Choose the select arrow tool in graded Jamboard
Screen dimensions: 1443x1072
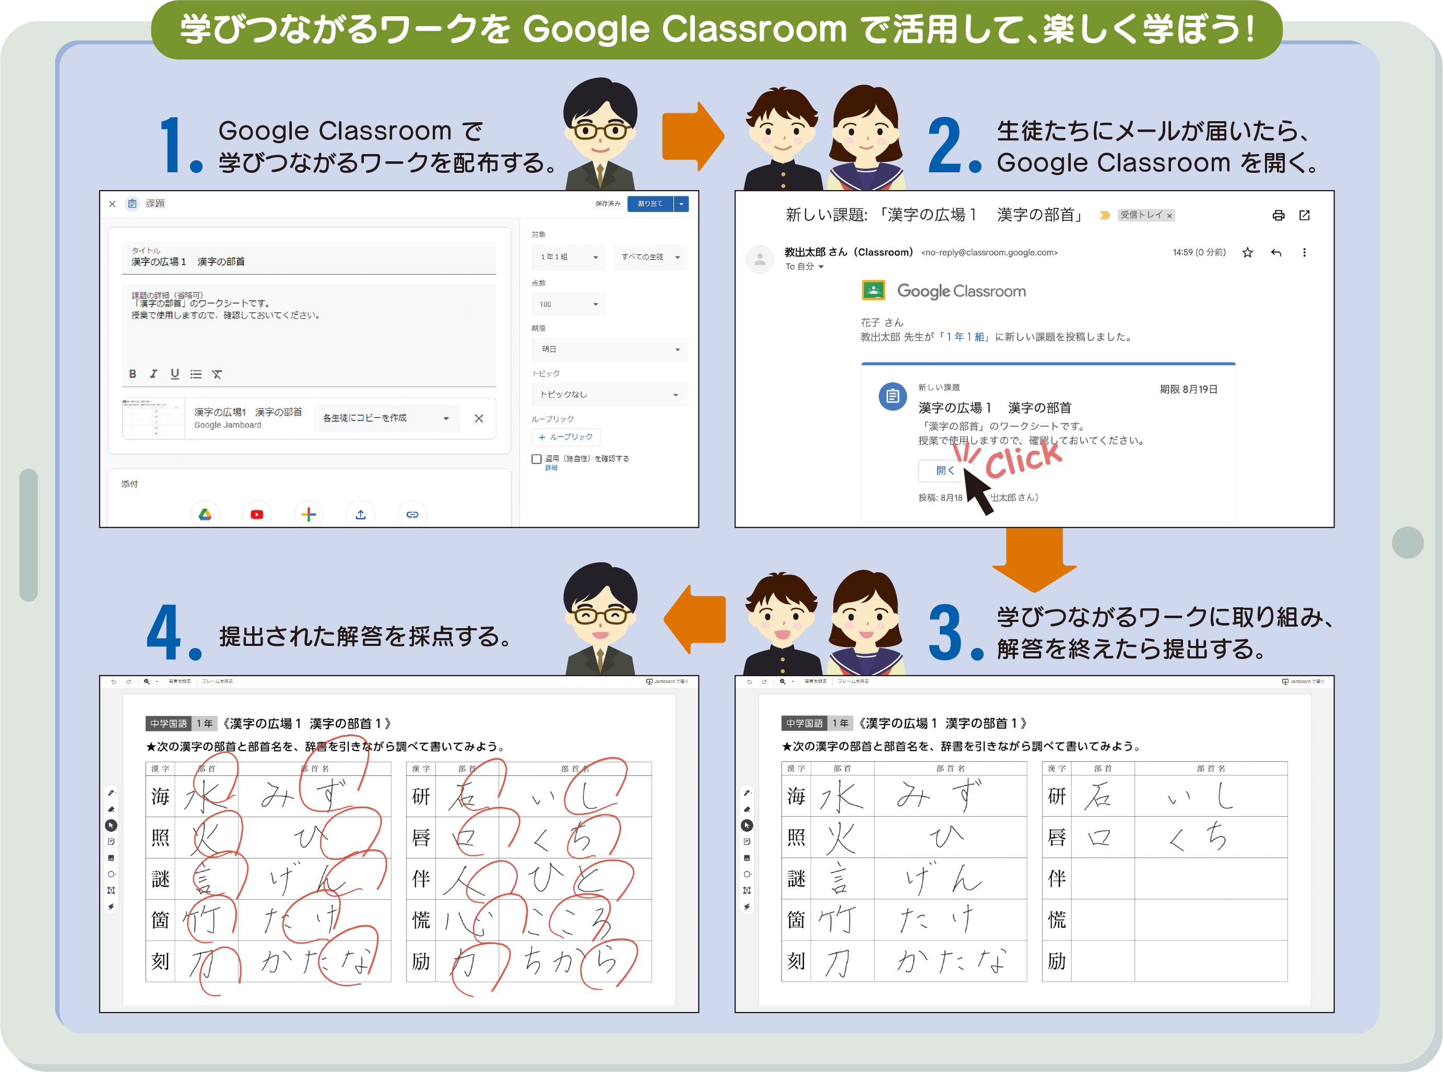111,826
